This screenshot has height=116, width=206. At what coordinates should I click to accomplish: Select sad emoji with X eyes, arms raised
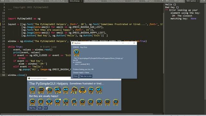82,90
